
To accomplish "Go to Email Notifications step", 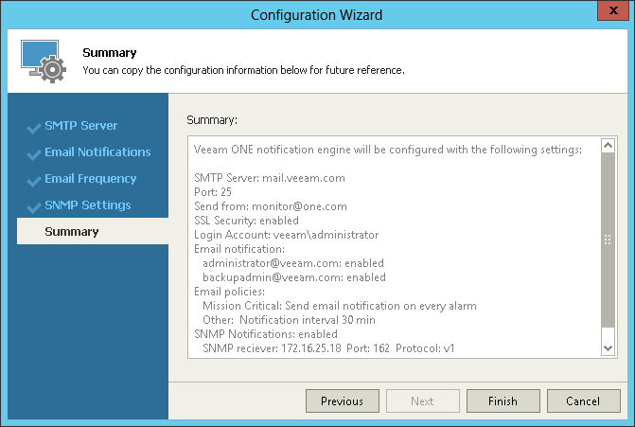I will [97, 152].
